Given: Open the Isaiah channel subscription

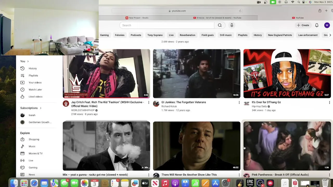Looking at the screenshot, I should click(x=32, y=115).
